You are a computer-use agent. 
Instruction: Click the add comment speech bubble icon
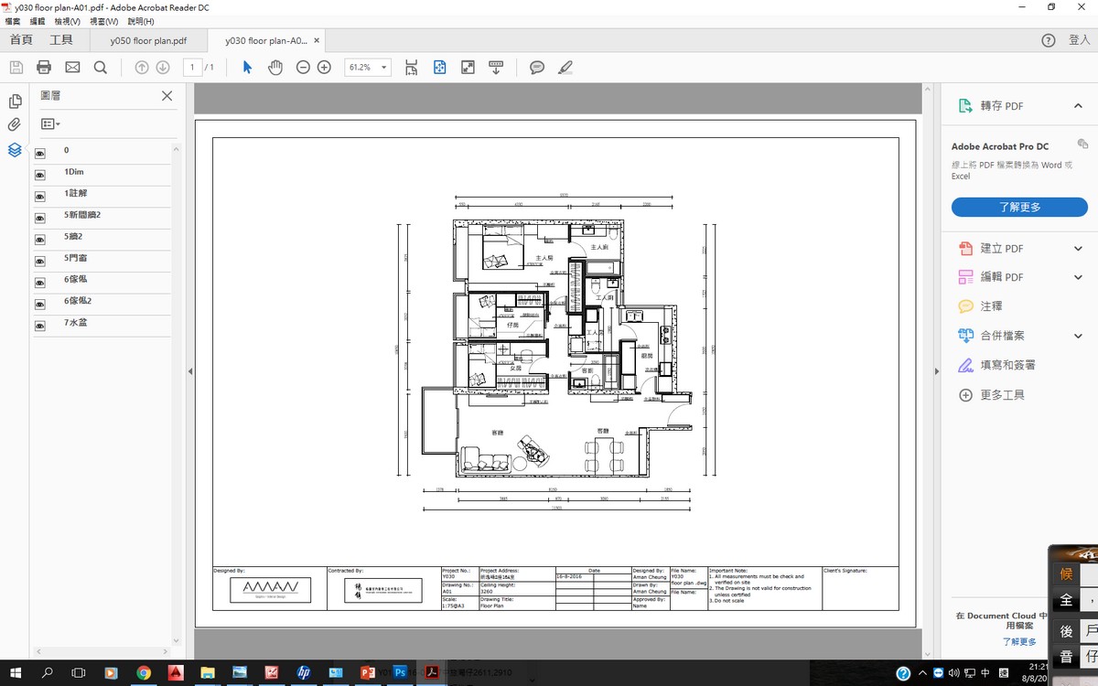(x=537, y=68)
